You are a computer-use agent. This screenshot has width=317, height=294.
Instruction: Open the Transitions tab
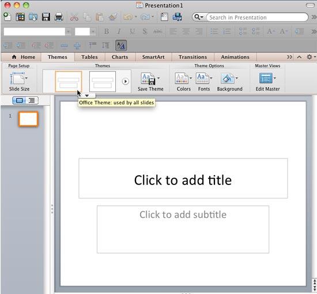(x=193, y=57)
